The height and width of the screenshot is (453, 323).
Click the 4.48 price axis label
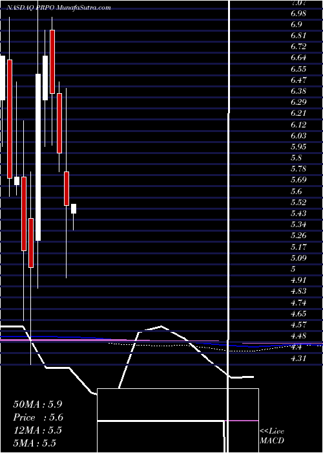coord(298,336)
